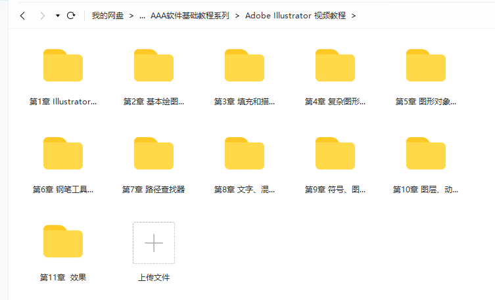This screenshot has height=300, width=495.
Task: Go to AAA软件基础教程系列 breadcrumb folder
Action: [190, 16]
